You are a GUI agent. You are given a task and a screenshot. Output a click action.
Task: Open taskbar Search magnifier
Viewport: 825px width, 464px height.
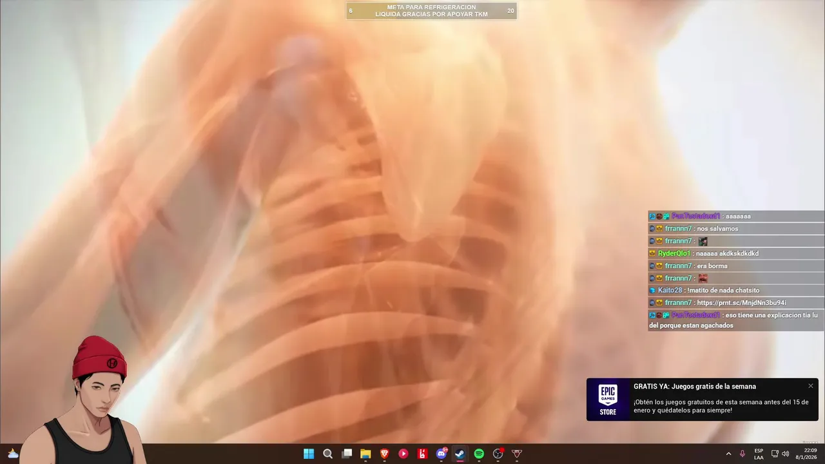coord(327,454)
